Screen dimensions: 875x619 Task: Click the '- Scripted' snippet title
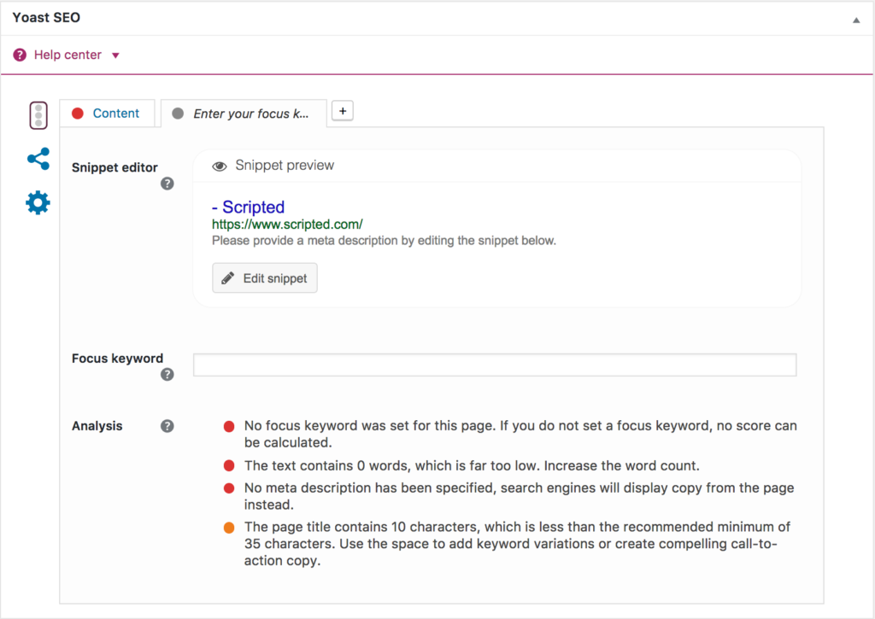tap(249, 207)
